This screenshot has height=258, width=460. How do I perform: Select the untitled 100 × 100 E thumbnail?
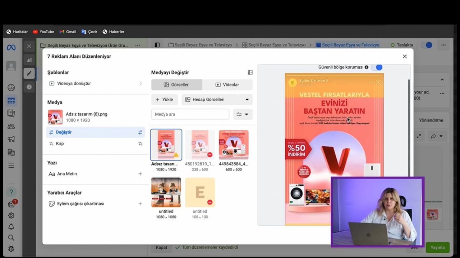pos(200,192)
